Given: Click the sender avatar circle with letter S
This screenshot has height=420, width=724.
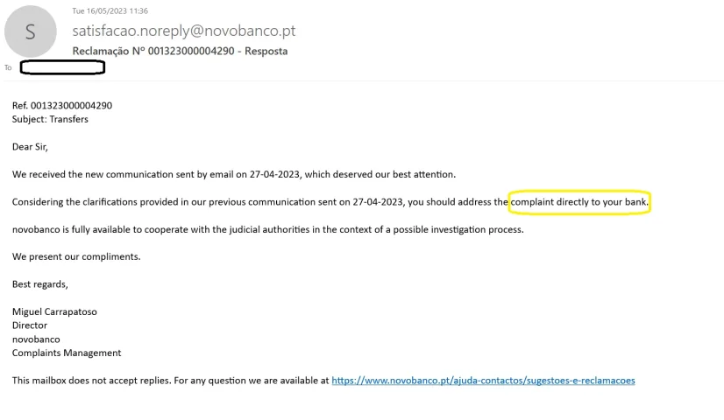Looking at the screenshot, I should 31,31.
